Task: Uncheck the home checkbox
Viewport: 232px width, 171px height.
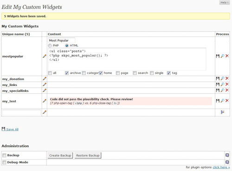Action: click(x=101, y=73)
